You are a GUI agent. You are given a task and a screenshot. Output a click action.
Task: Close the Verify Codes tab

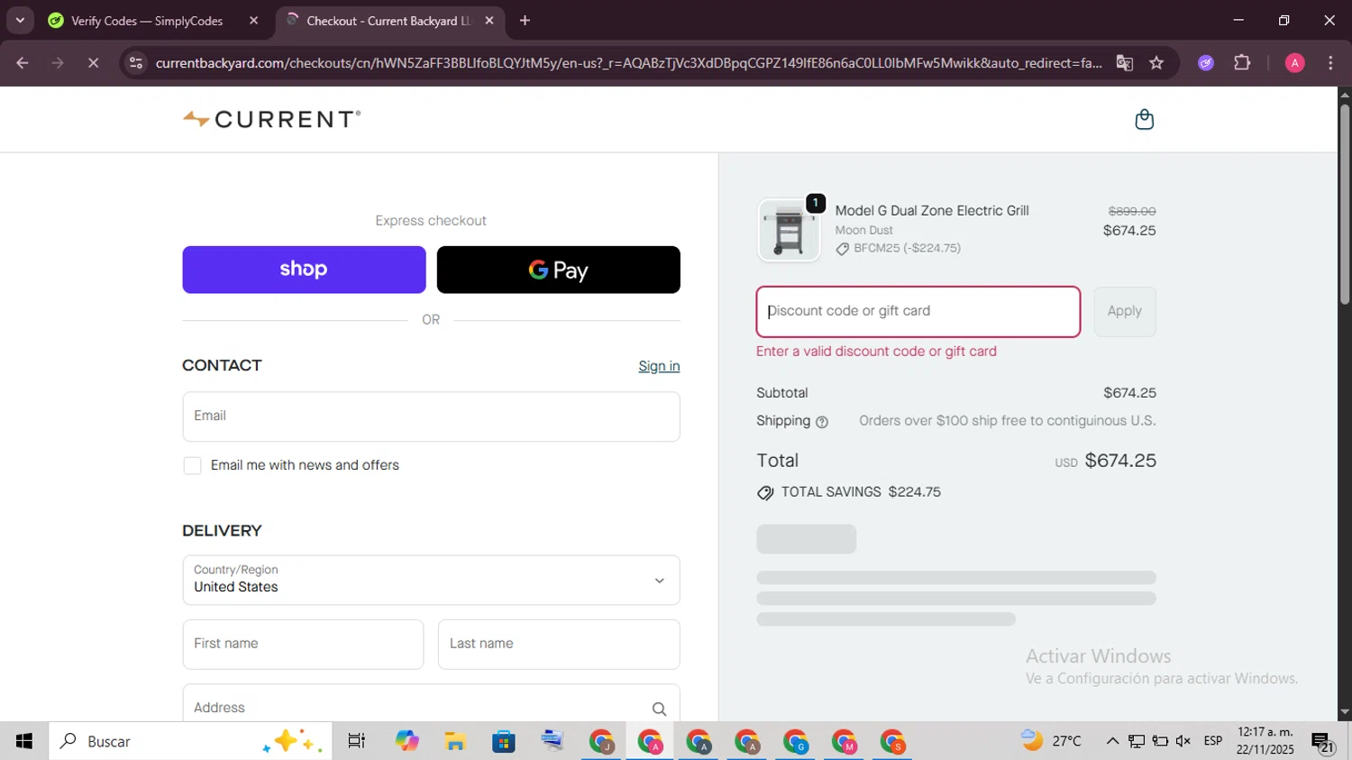pyautogui.click(x=253, y=21)
